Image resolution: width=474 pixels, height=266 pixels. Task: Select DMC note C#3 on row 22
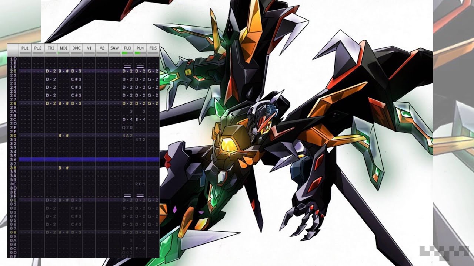point(76,79)
